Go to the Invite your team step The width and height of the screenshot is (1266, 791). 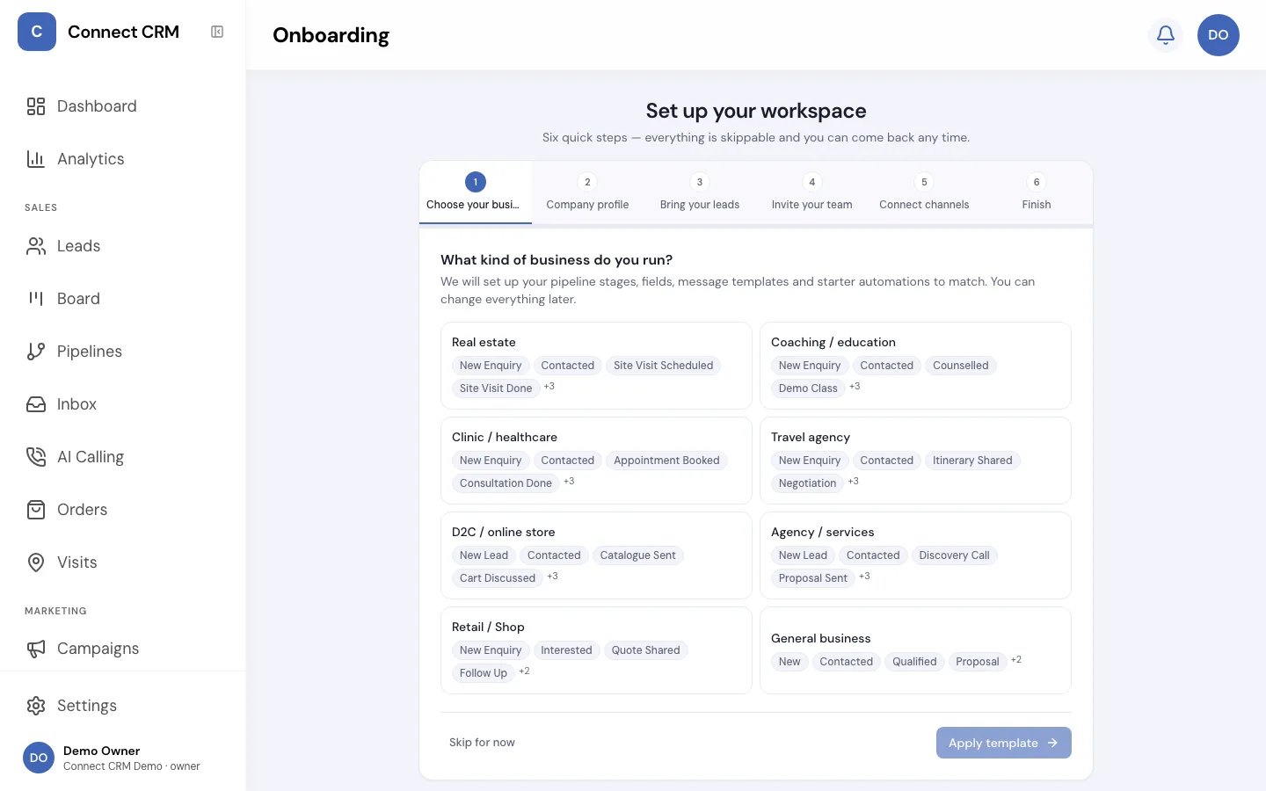[812, 192]
